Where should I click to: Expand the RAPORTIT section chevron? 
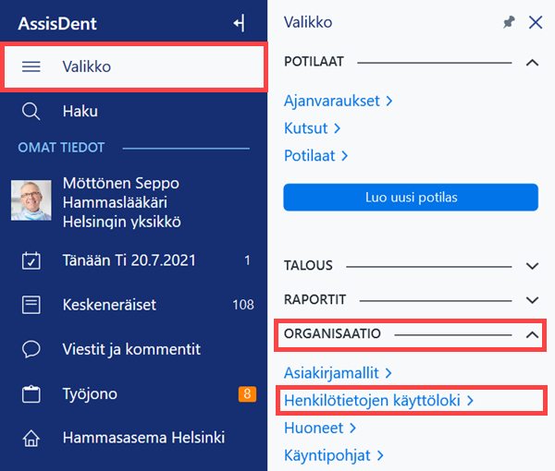[533, 300]
